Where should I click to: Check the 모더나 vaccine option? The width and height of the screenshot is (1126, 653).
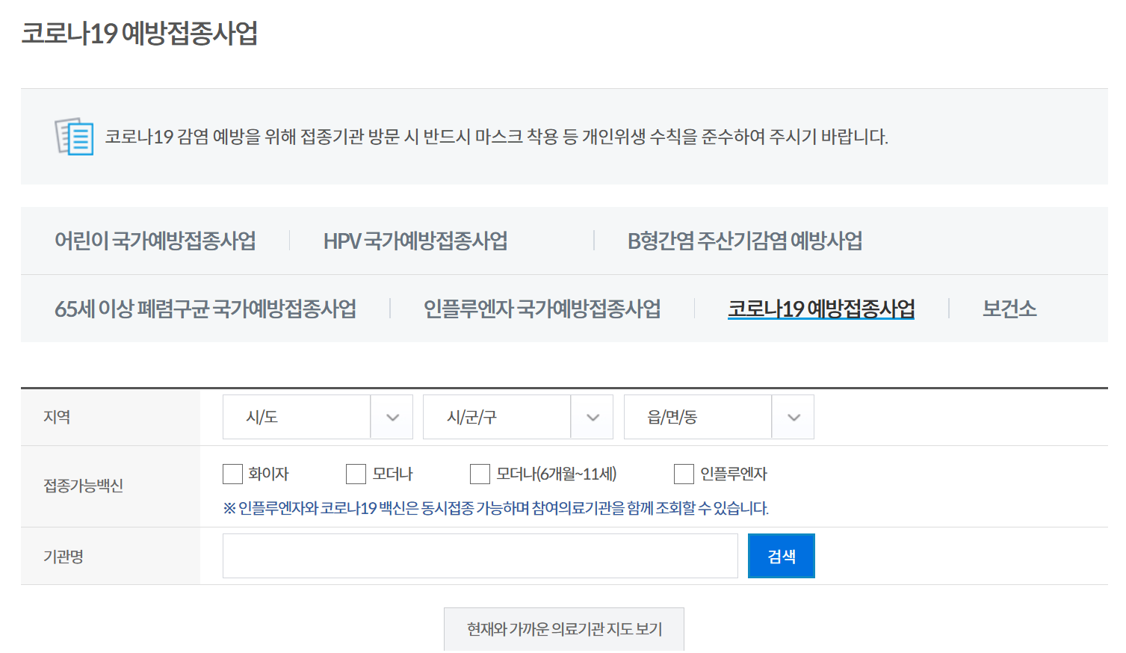pos(356,474)
